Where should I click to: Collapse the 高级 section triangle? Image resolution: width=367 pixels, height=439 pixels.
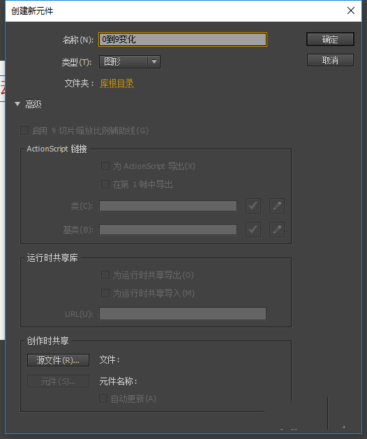click(17, 104)
